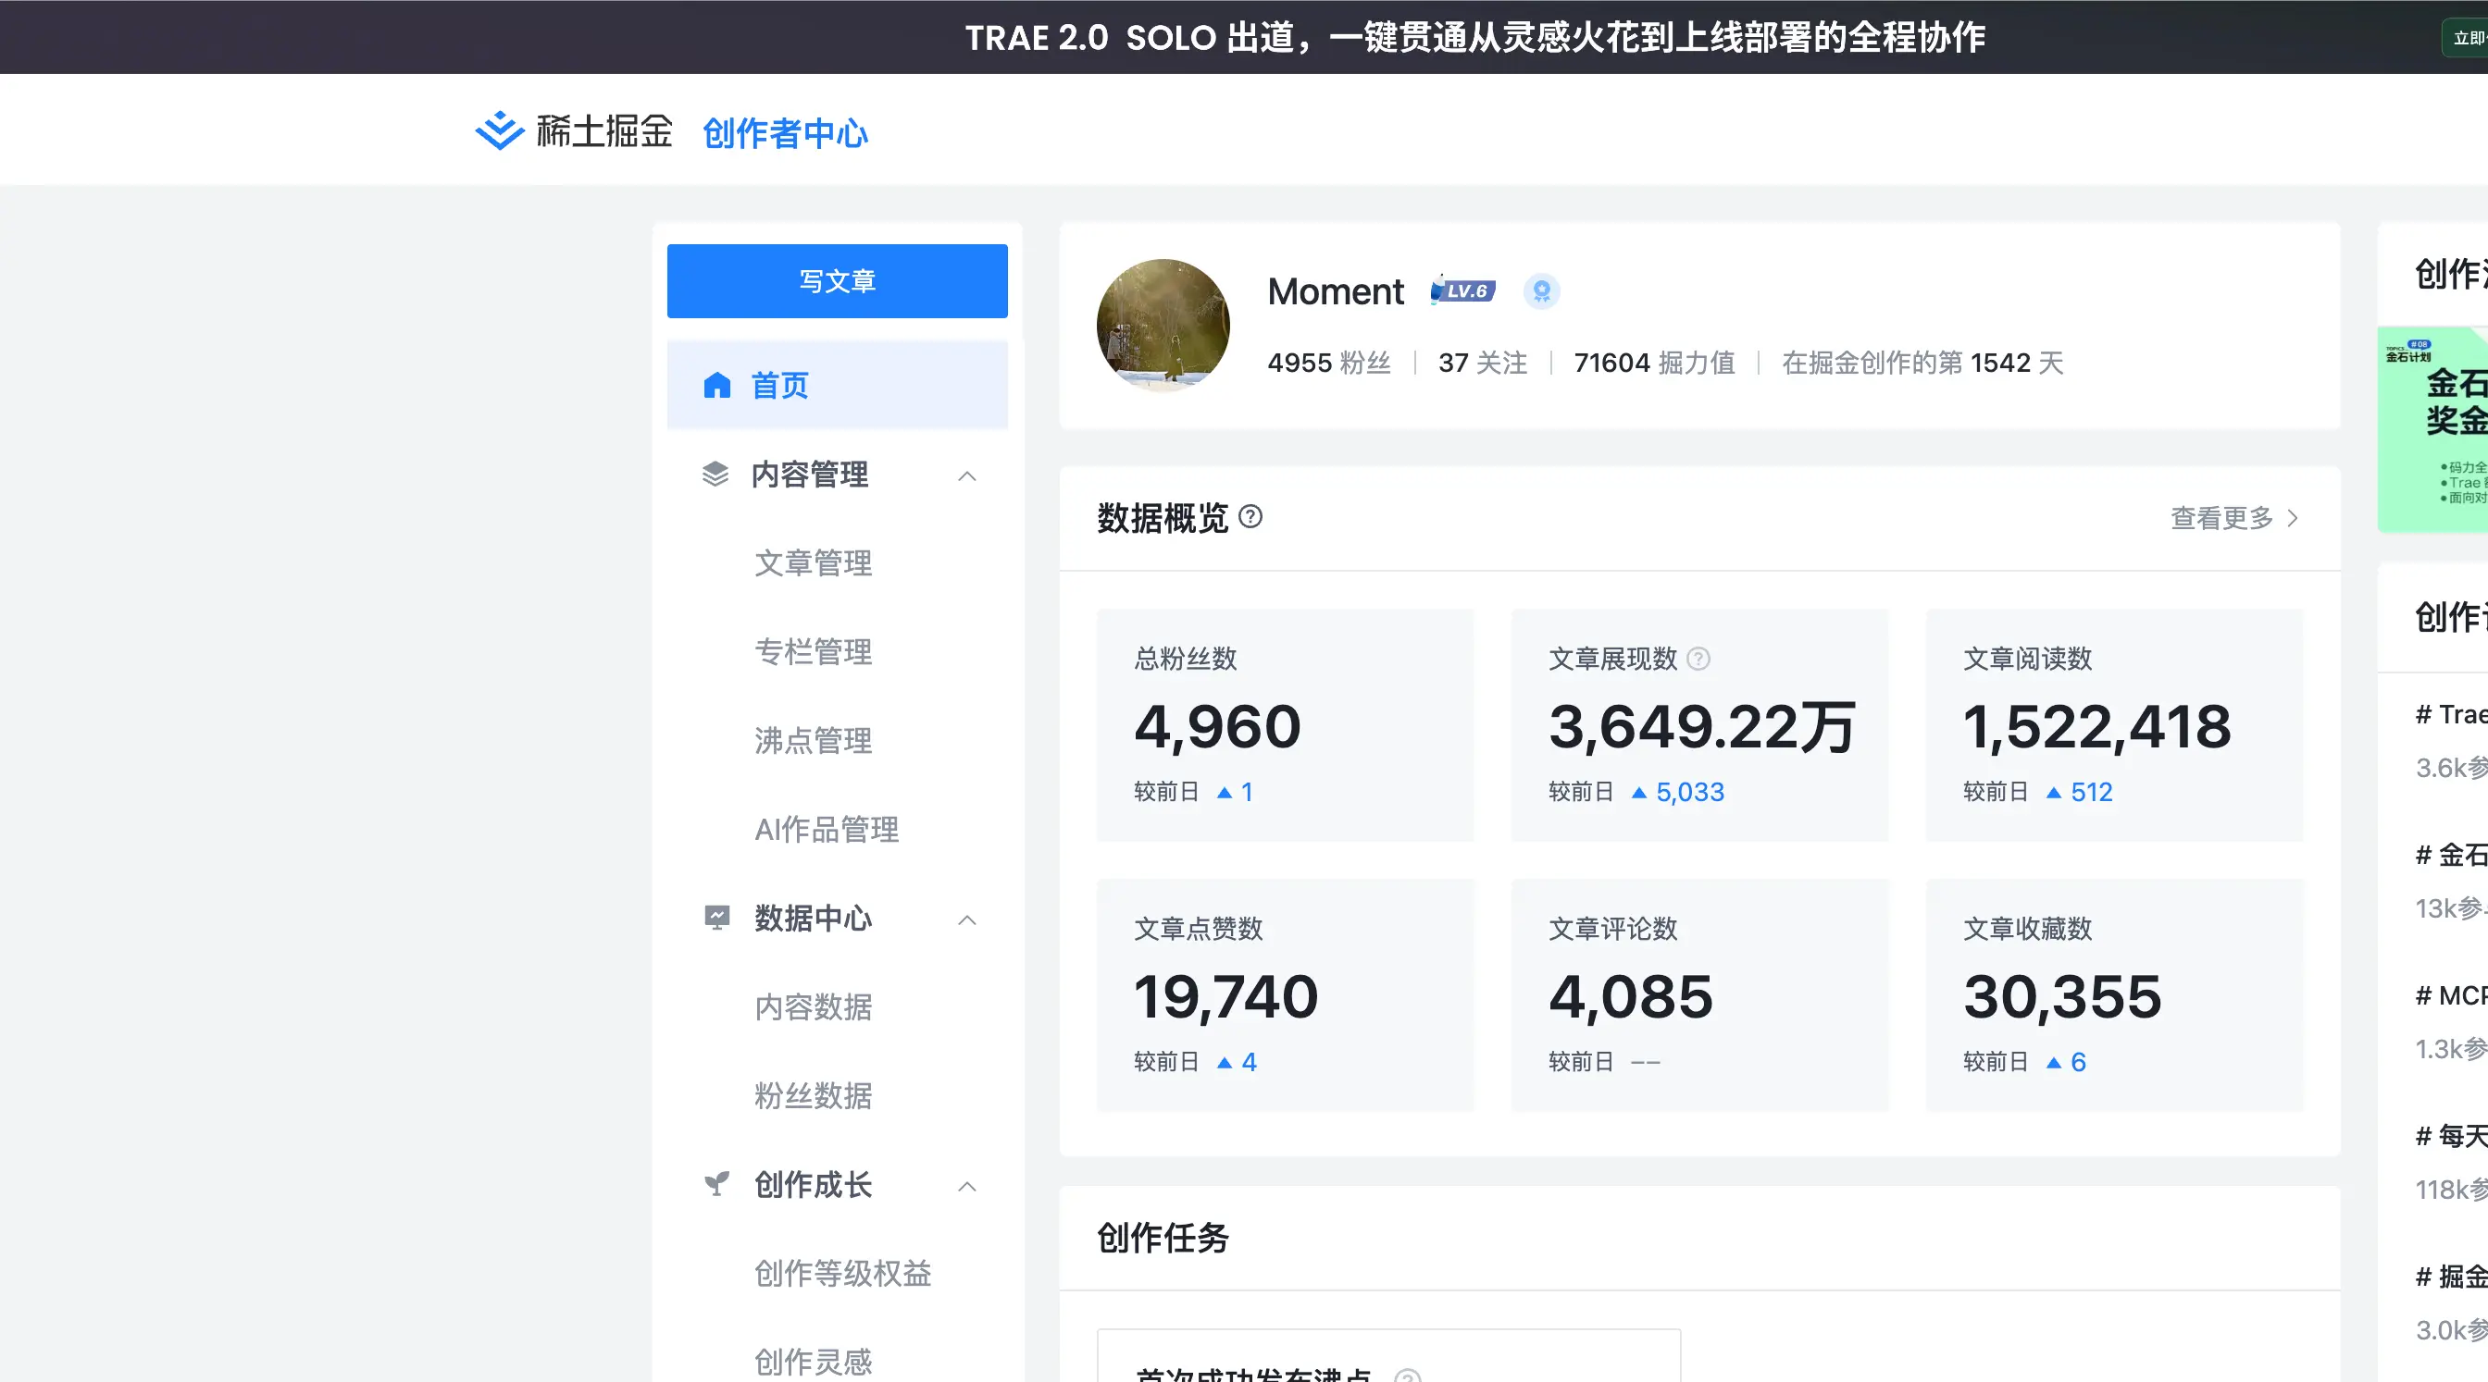The height and width of the screenshot is (1382, 2488).
Task: Select 沸点管理 from sidebar
Action: point(813,740)
